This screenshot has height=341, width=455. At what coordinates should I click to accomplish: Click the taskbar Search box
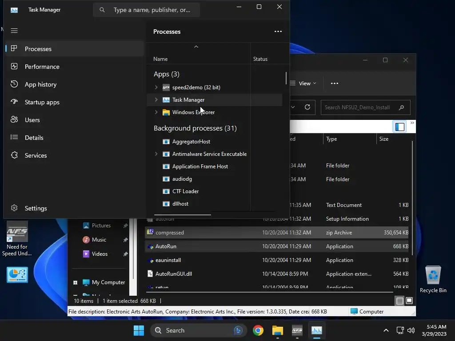(198, 330)
